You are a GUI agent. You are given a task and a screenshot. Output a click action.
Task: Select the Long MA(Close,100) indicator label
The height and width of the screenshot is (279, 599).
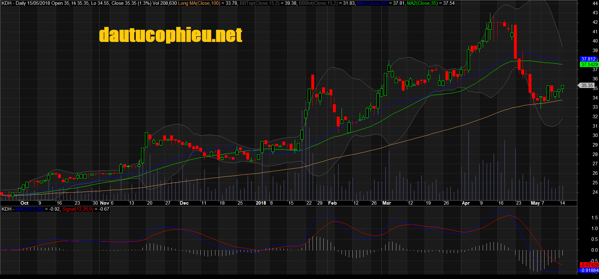coord(199,3)
